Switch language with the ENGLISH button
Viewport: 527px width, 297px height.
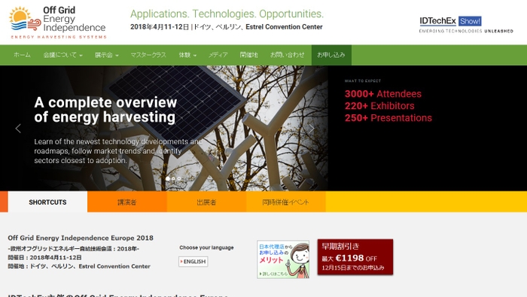(193, 262)
